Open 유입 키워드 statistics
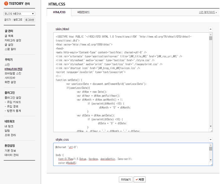Screen dimensions: 220x184 click(13, 102)
